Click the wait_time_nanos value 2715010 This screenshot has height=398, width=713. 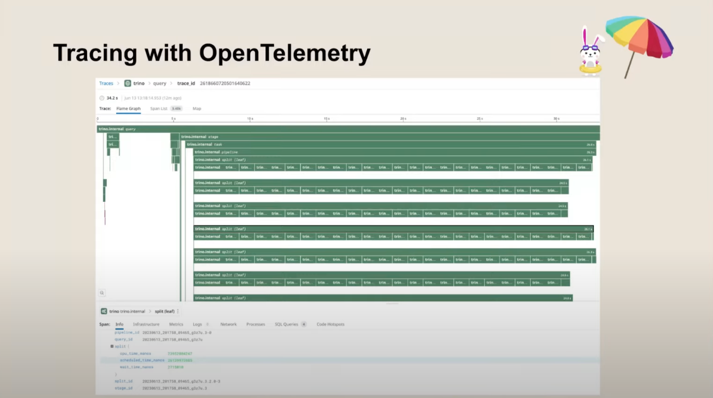pos(176,367)
